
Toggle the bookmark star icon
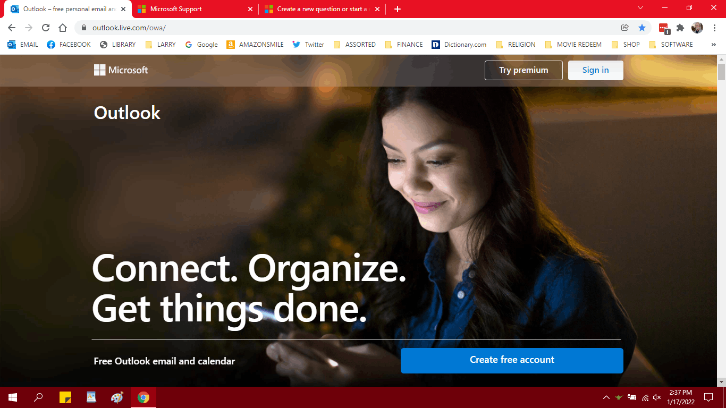[x=642, y=28]
